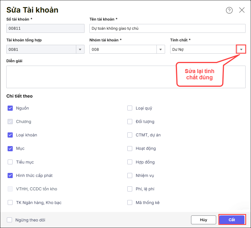Enable the Mã thống kê checkbox
Viewport: 251px width, 228px height.
pos(130,203)
